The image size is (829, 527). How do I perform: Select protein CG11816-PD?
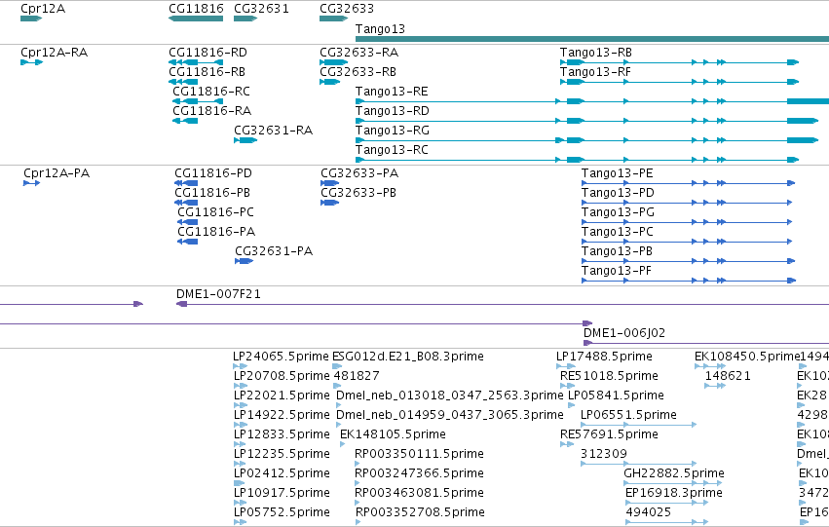click(213, 173)
